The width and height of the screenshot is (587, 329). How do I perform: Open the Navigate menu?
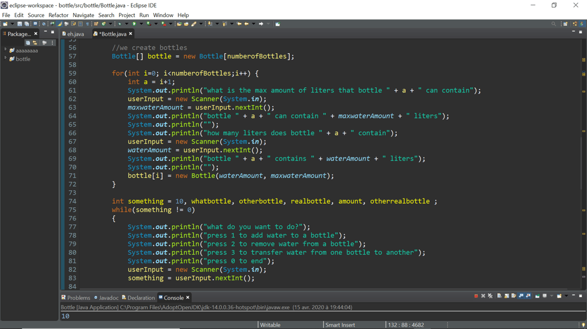click(x=83, y=15)
